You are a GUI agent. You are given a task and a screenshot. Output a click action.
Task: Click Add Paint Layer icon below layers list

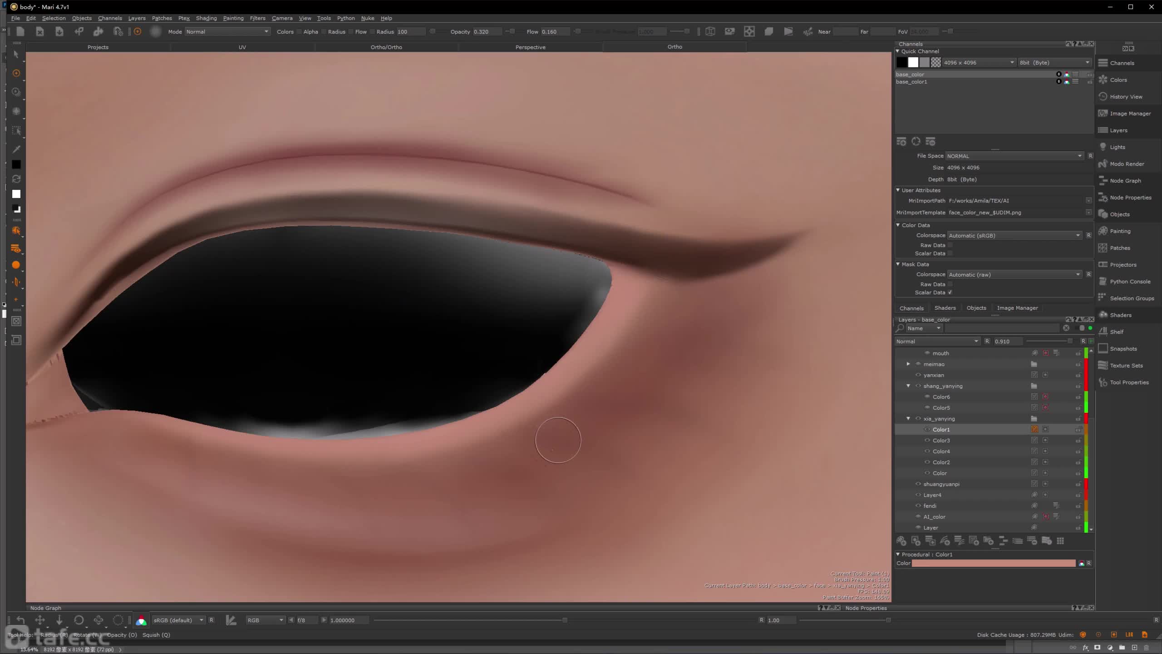pyautogui.click(x=901, y=541)
